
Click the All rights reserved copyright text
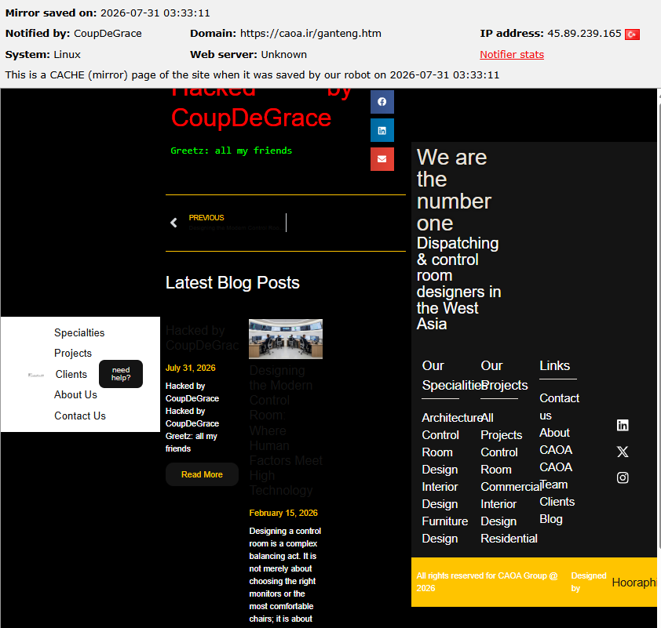coord(487,582)
